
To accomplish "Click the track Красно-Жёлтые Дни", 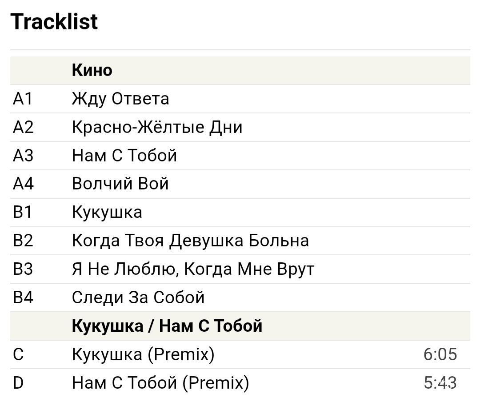I will coord(157,127).
